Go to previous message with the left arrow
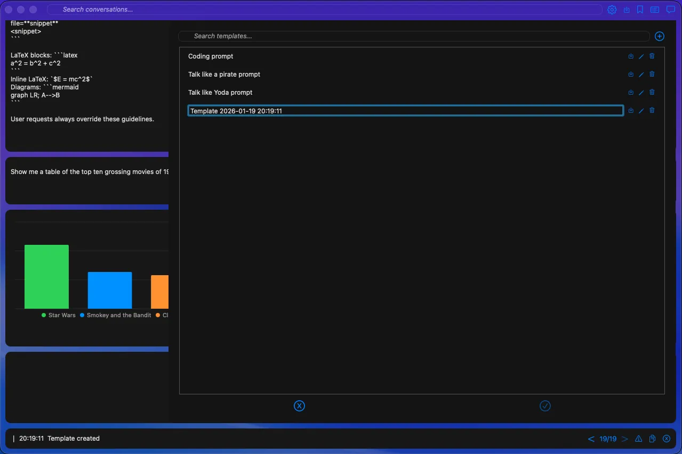Image resolution: width=682 pixels, height=454 pixels. click(x=591, y=439)
